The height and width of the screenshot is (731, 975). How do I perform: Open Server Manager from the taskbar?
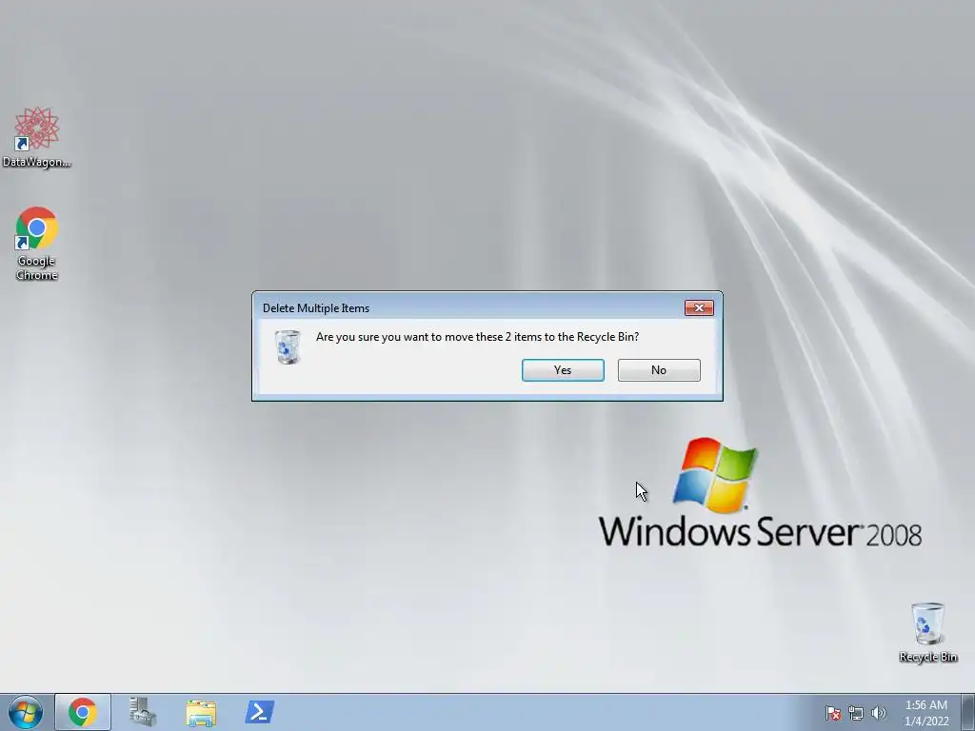pyautogui.click(x=143, y=712)
